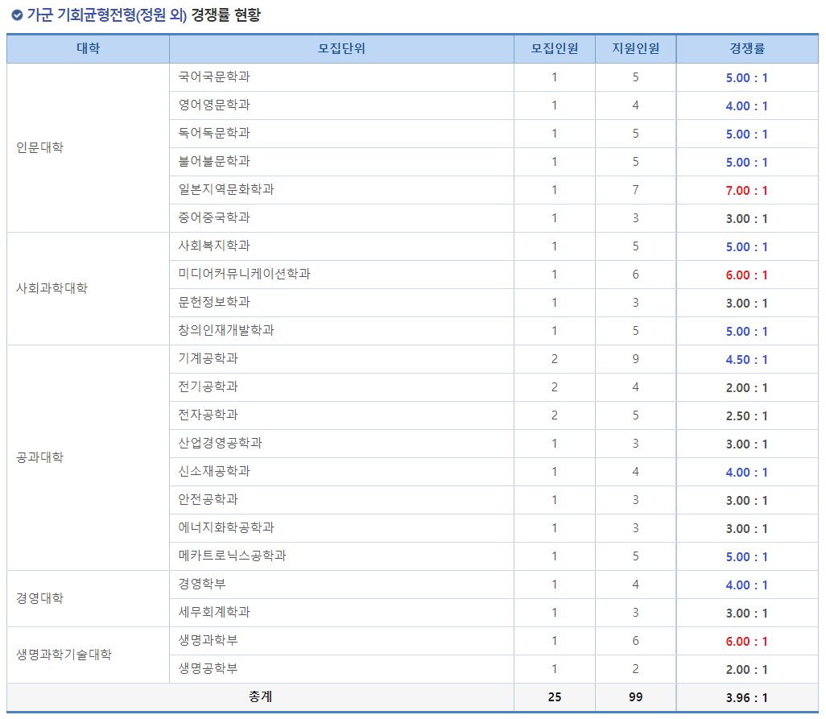Screen dimensions: 826x719
Task: Click the 경쟁률 column header
Action: (746, 48)
